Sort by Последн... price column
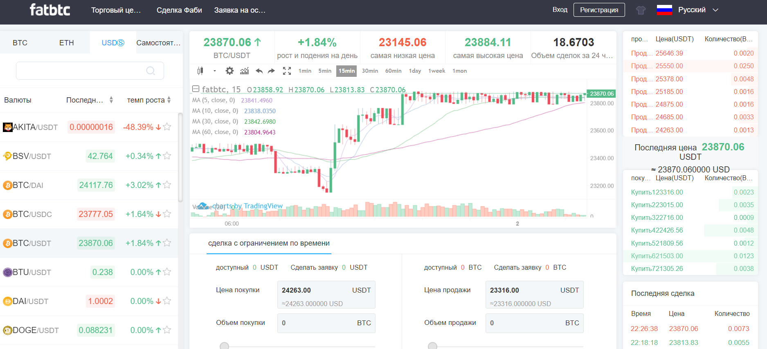Image resolution: width=767 pixels, height=349 pixels. click(90, 100)
